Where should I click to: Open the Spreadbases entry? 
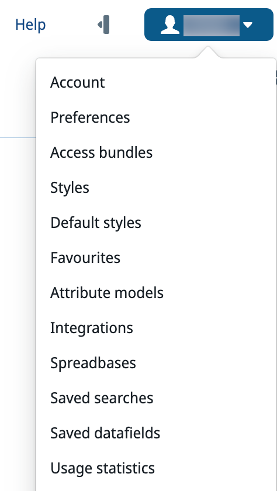click(94, 363)
